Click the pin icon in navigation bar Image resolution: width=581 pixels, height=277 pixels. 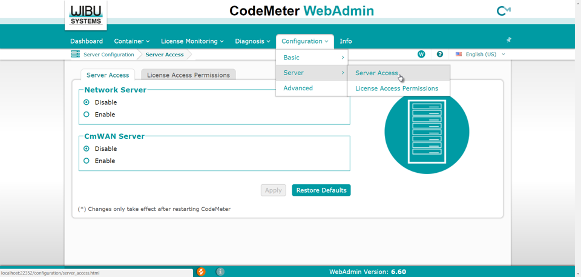(508, 40)
